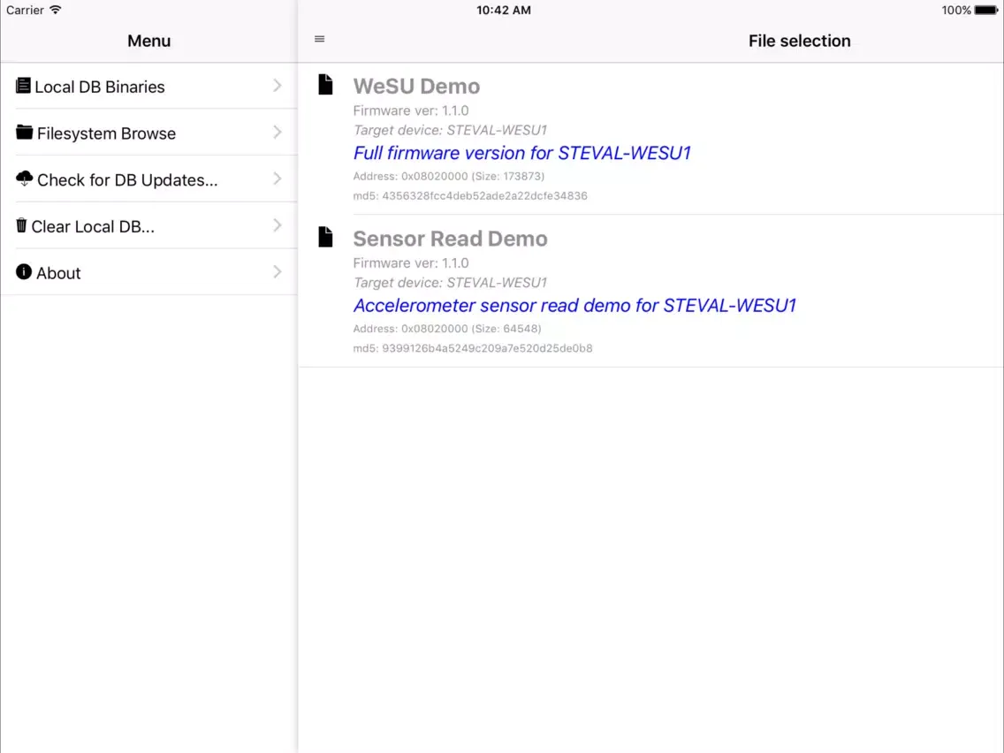Click WeSU Demo target device line
The height and width of the screenshot is (753, 1004).
[450, 131]
